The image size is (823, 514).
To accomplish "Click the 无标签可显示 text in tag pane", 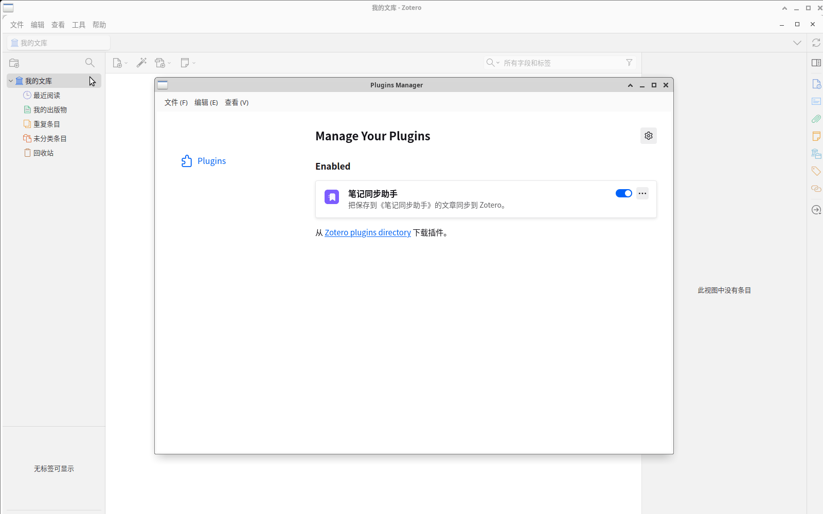I will [x=54, y=469].
